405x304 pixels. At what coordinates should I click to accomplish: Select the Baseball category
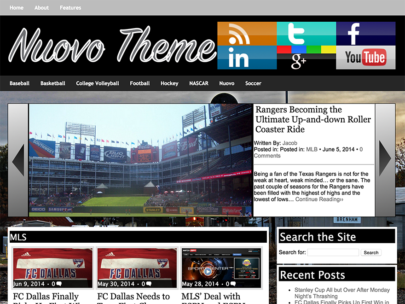[19, 83]
